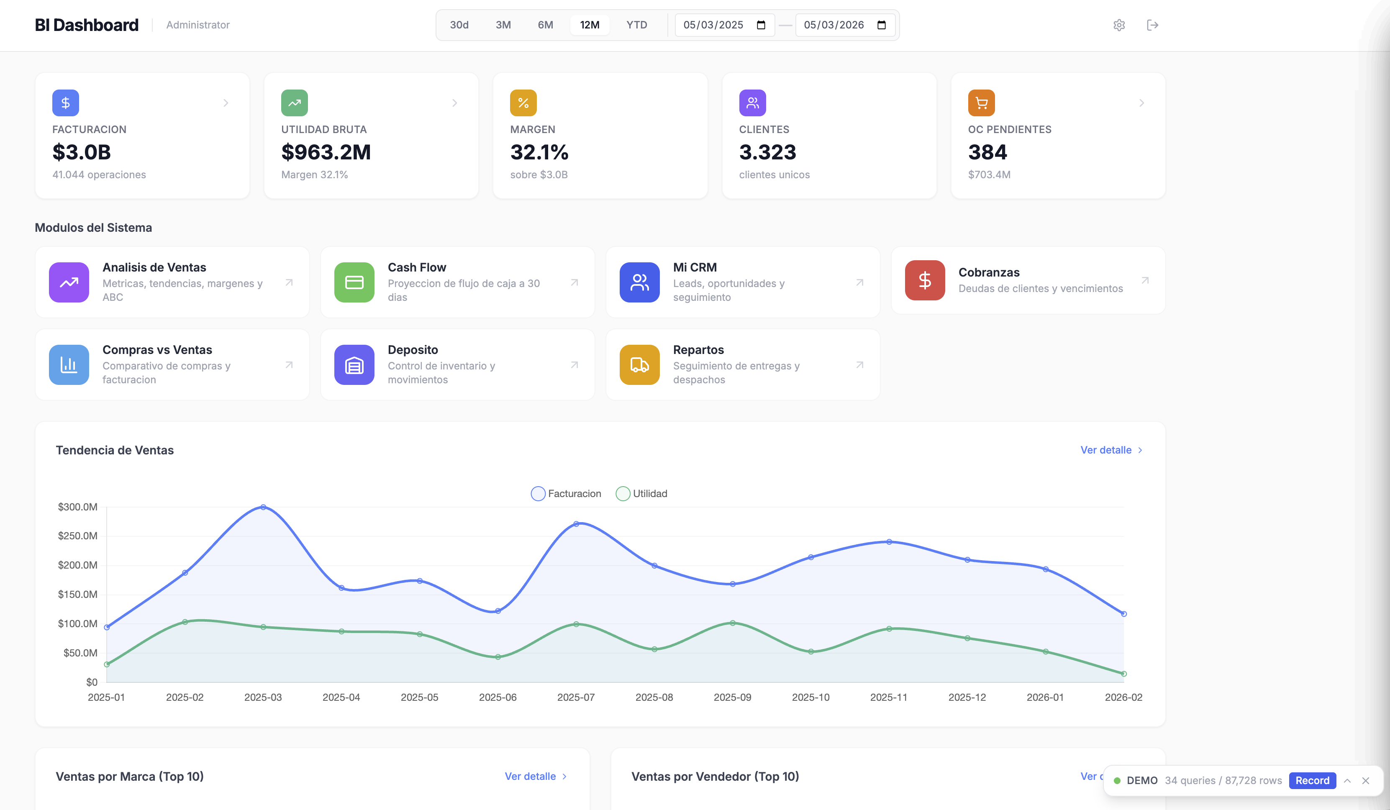1390x810 pixels.
Task: Open the Cash Flow green card icon
Action: tap(354, 282)
